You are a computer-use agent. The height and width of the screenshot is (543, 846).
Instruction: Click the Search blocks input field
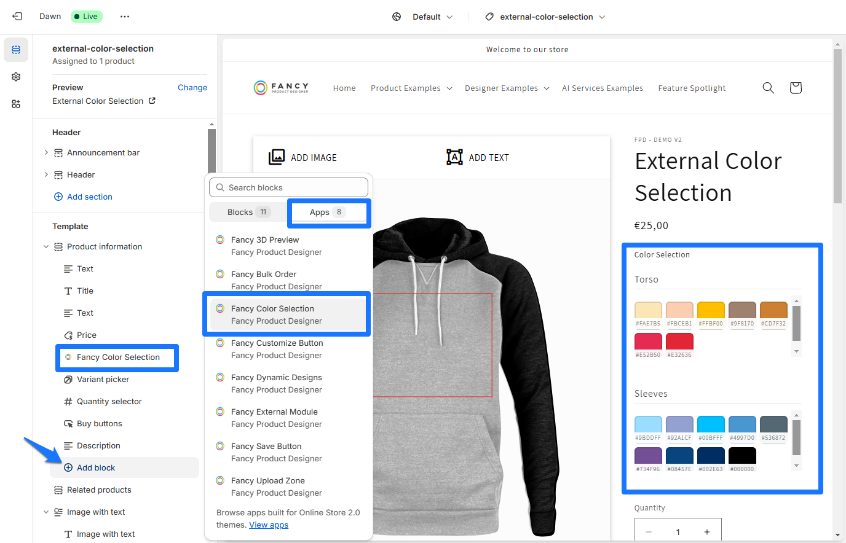[288, 187]
